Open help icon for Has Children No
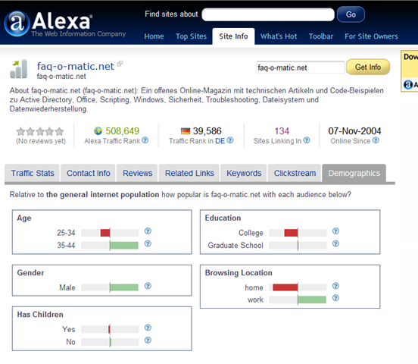The image size is (418, 364). click(x=148, y=340)
